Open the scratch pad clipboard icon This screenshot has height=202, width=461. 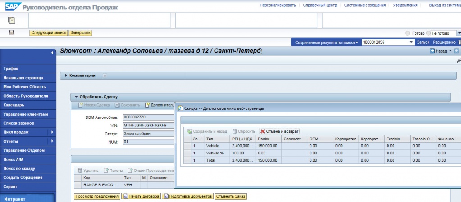pyautogui.click(x=12, y=20)
